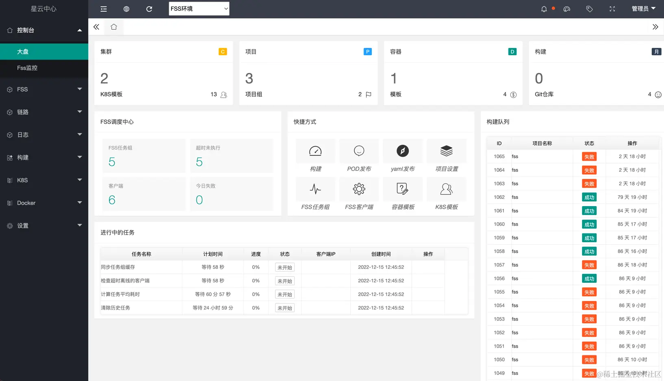Click 计划时间 column header
Image resolution: width=664 pixels, height=381 pixels.
213,254
